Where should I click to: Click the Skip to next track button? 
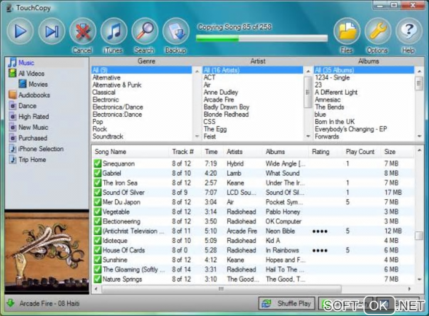52,31
